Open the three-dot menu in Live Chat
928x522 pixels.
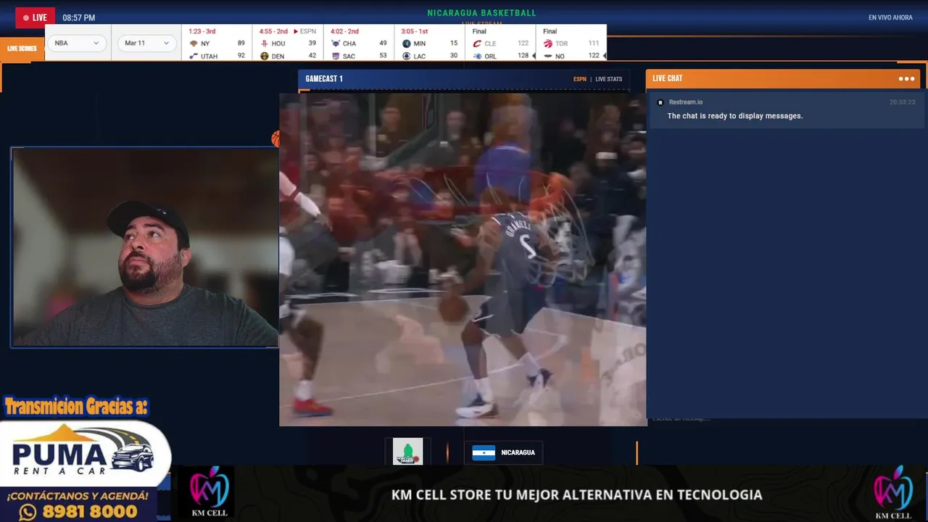(906, 78)
